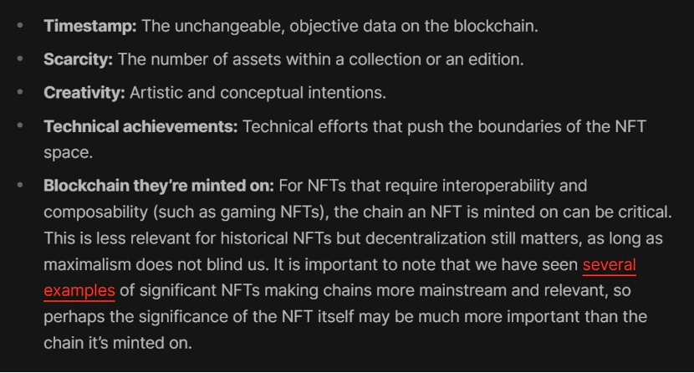The height and width of the screenshot is (373, 694).
Task: Click the bullet beside Technical achievements
Action: pyautogui.click(x=22, y=126)
